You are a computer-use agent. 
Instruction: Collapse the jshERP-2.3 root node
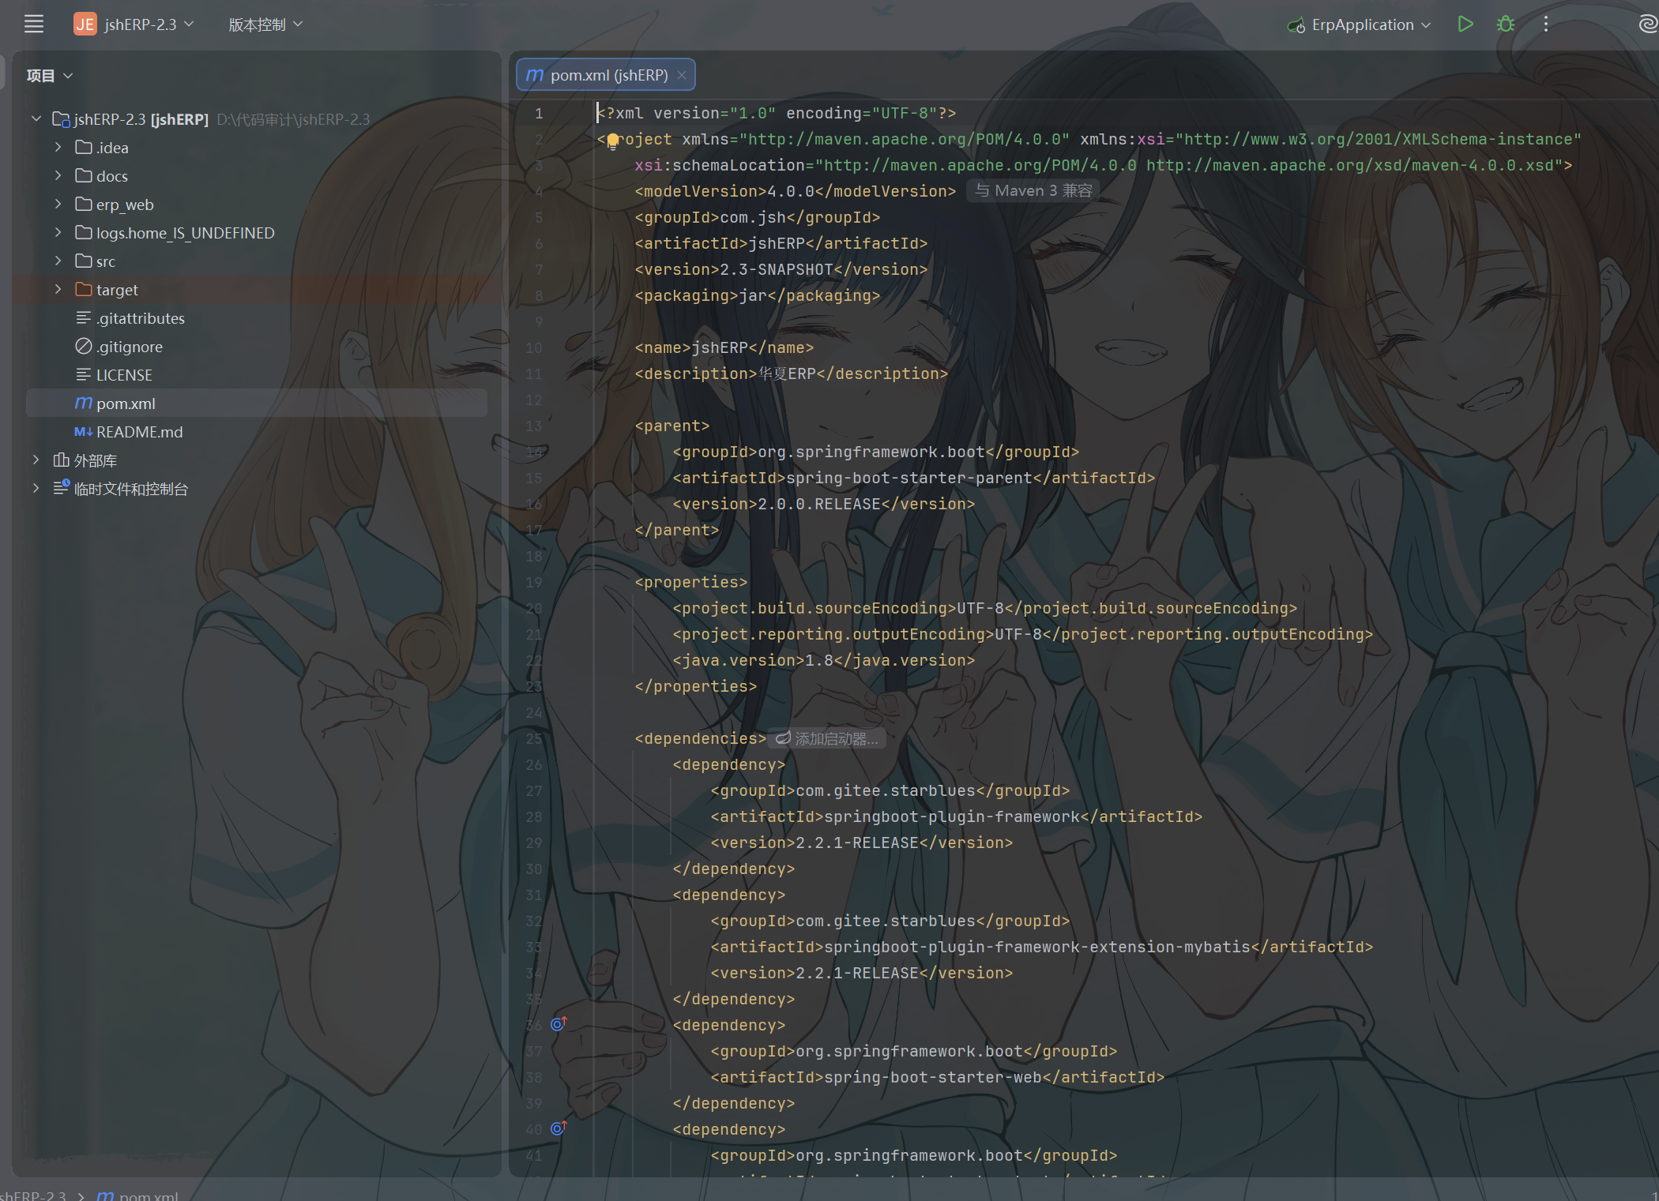[36, 118]
